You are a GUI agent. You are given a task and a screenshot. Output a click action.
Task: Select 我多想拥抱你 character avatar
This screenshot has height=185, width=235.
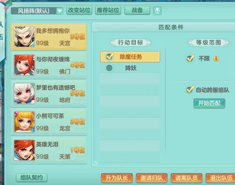pos(24,37)
